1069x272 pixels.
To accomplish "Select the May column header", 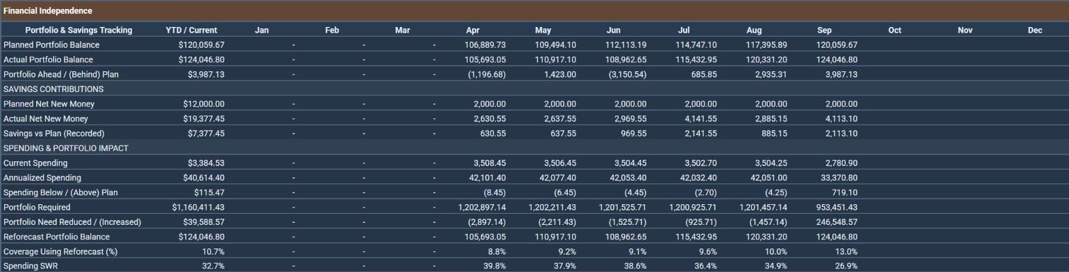I will point(543,30).
